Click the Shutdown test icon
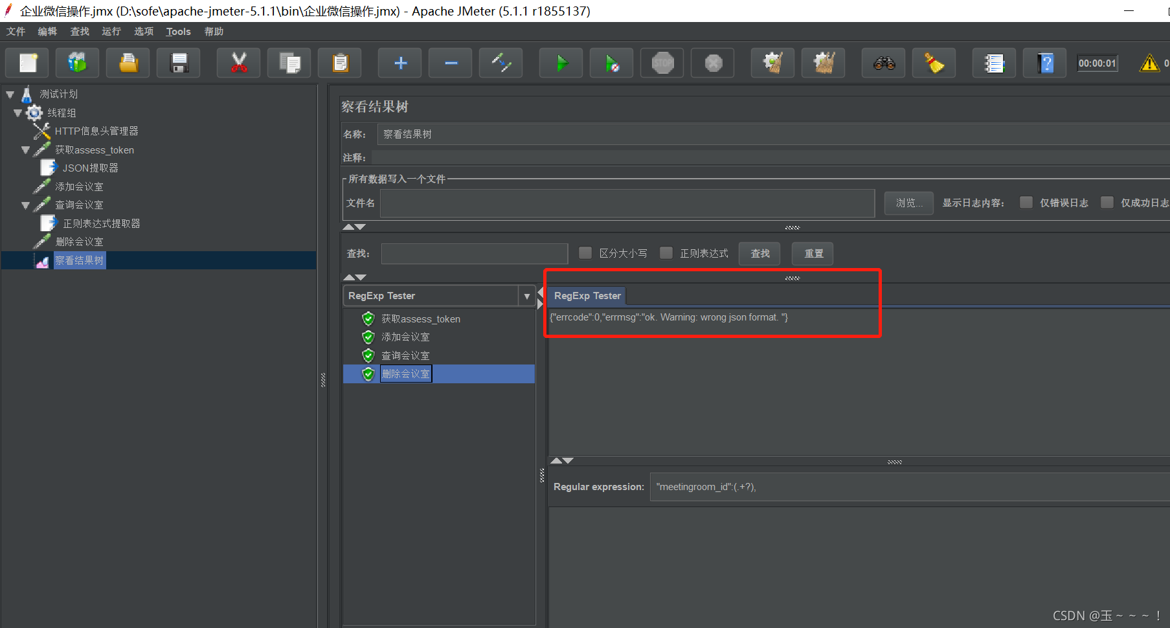The image size is (1170, 628). coord(713,63)
